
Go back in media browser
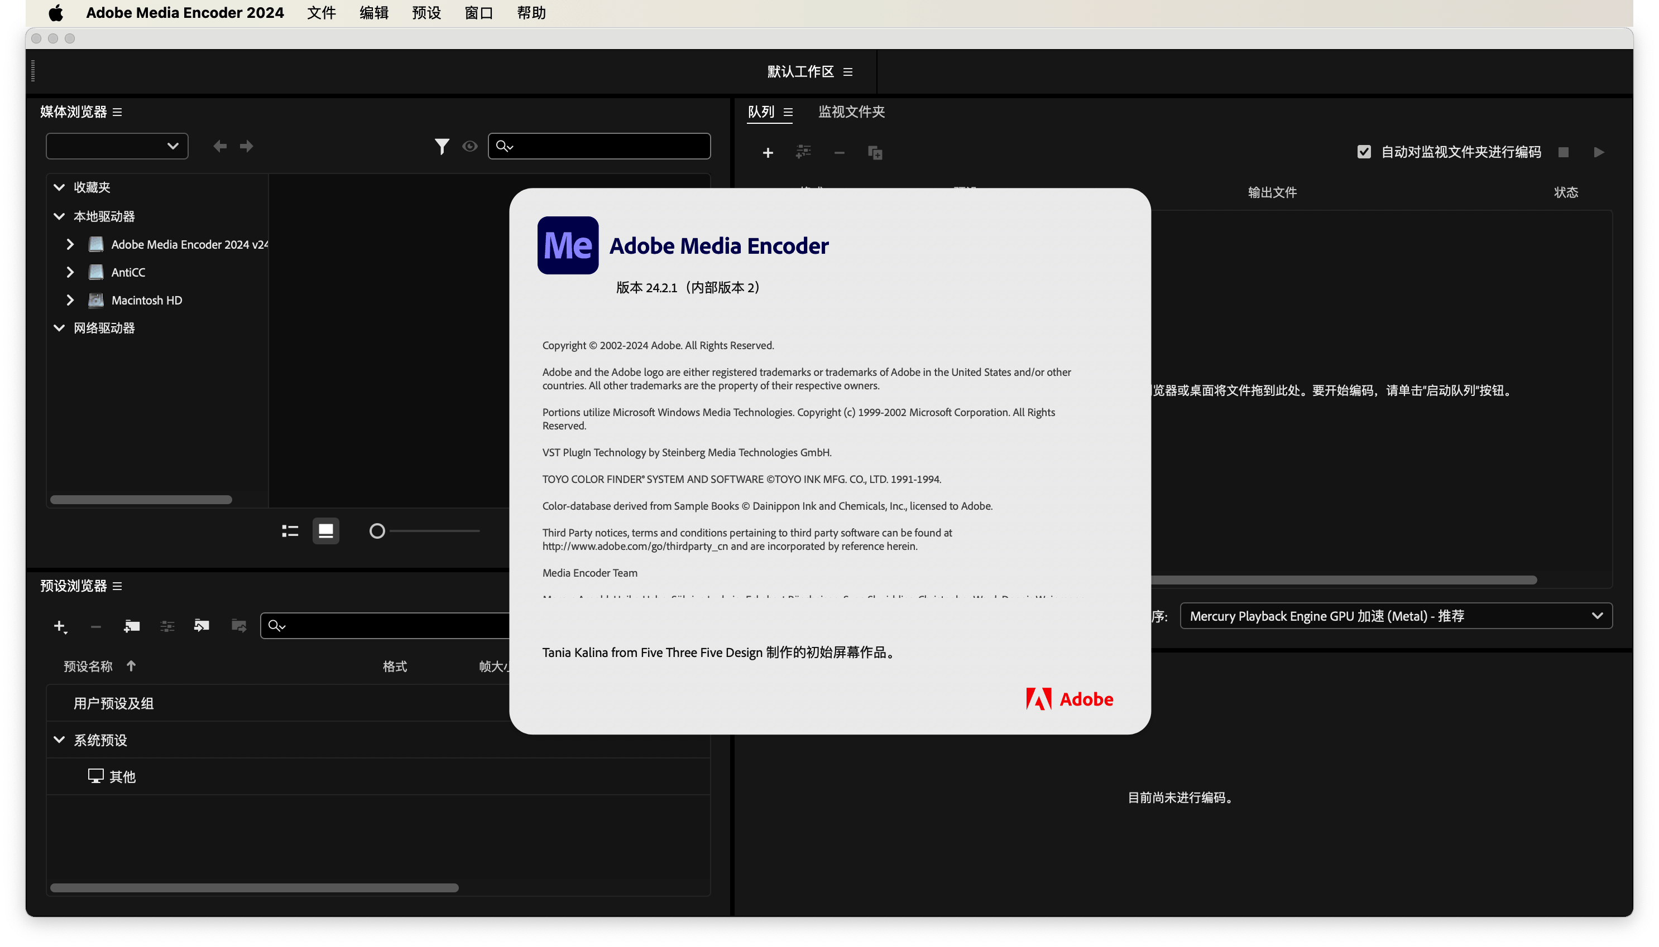[220, 146]
